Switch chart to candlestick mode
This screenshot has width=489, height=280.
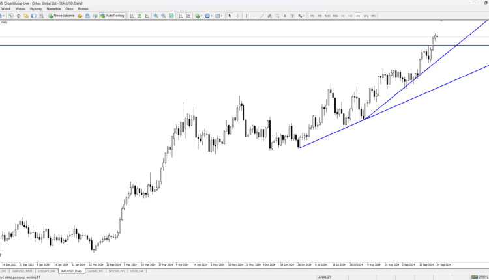[x=140, y=16]
